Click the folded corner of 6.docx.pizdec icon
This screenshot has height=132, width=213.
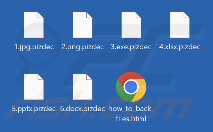pos(89,77)
